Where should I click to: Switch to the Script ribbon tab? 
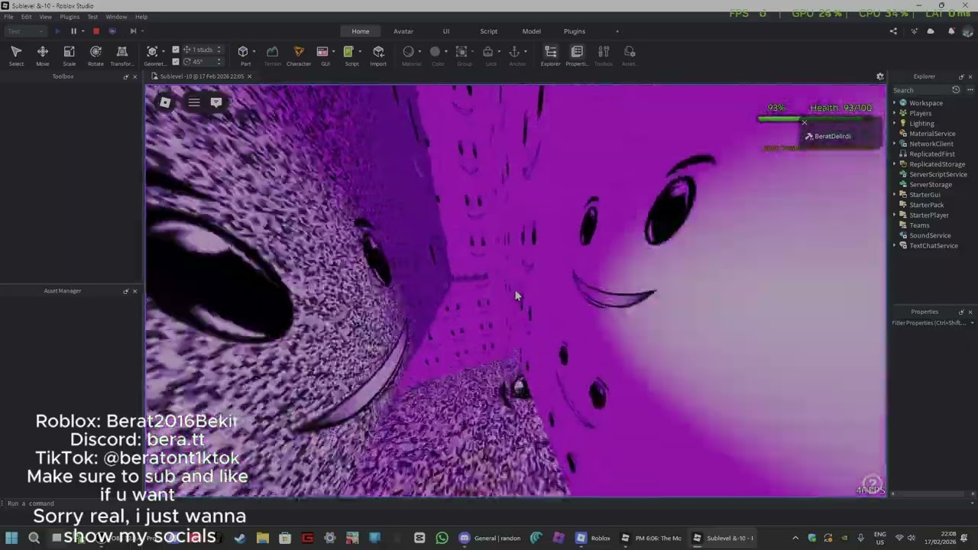[x=488, y=31]
